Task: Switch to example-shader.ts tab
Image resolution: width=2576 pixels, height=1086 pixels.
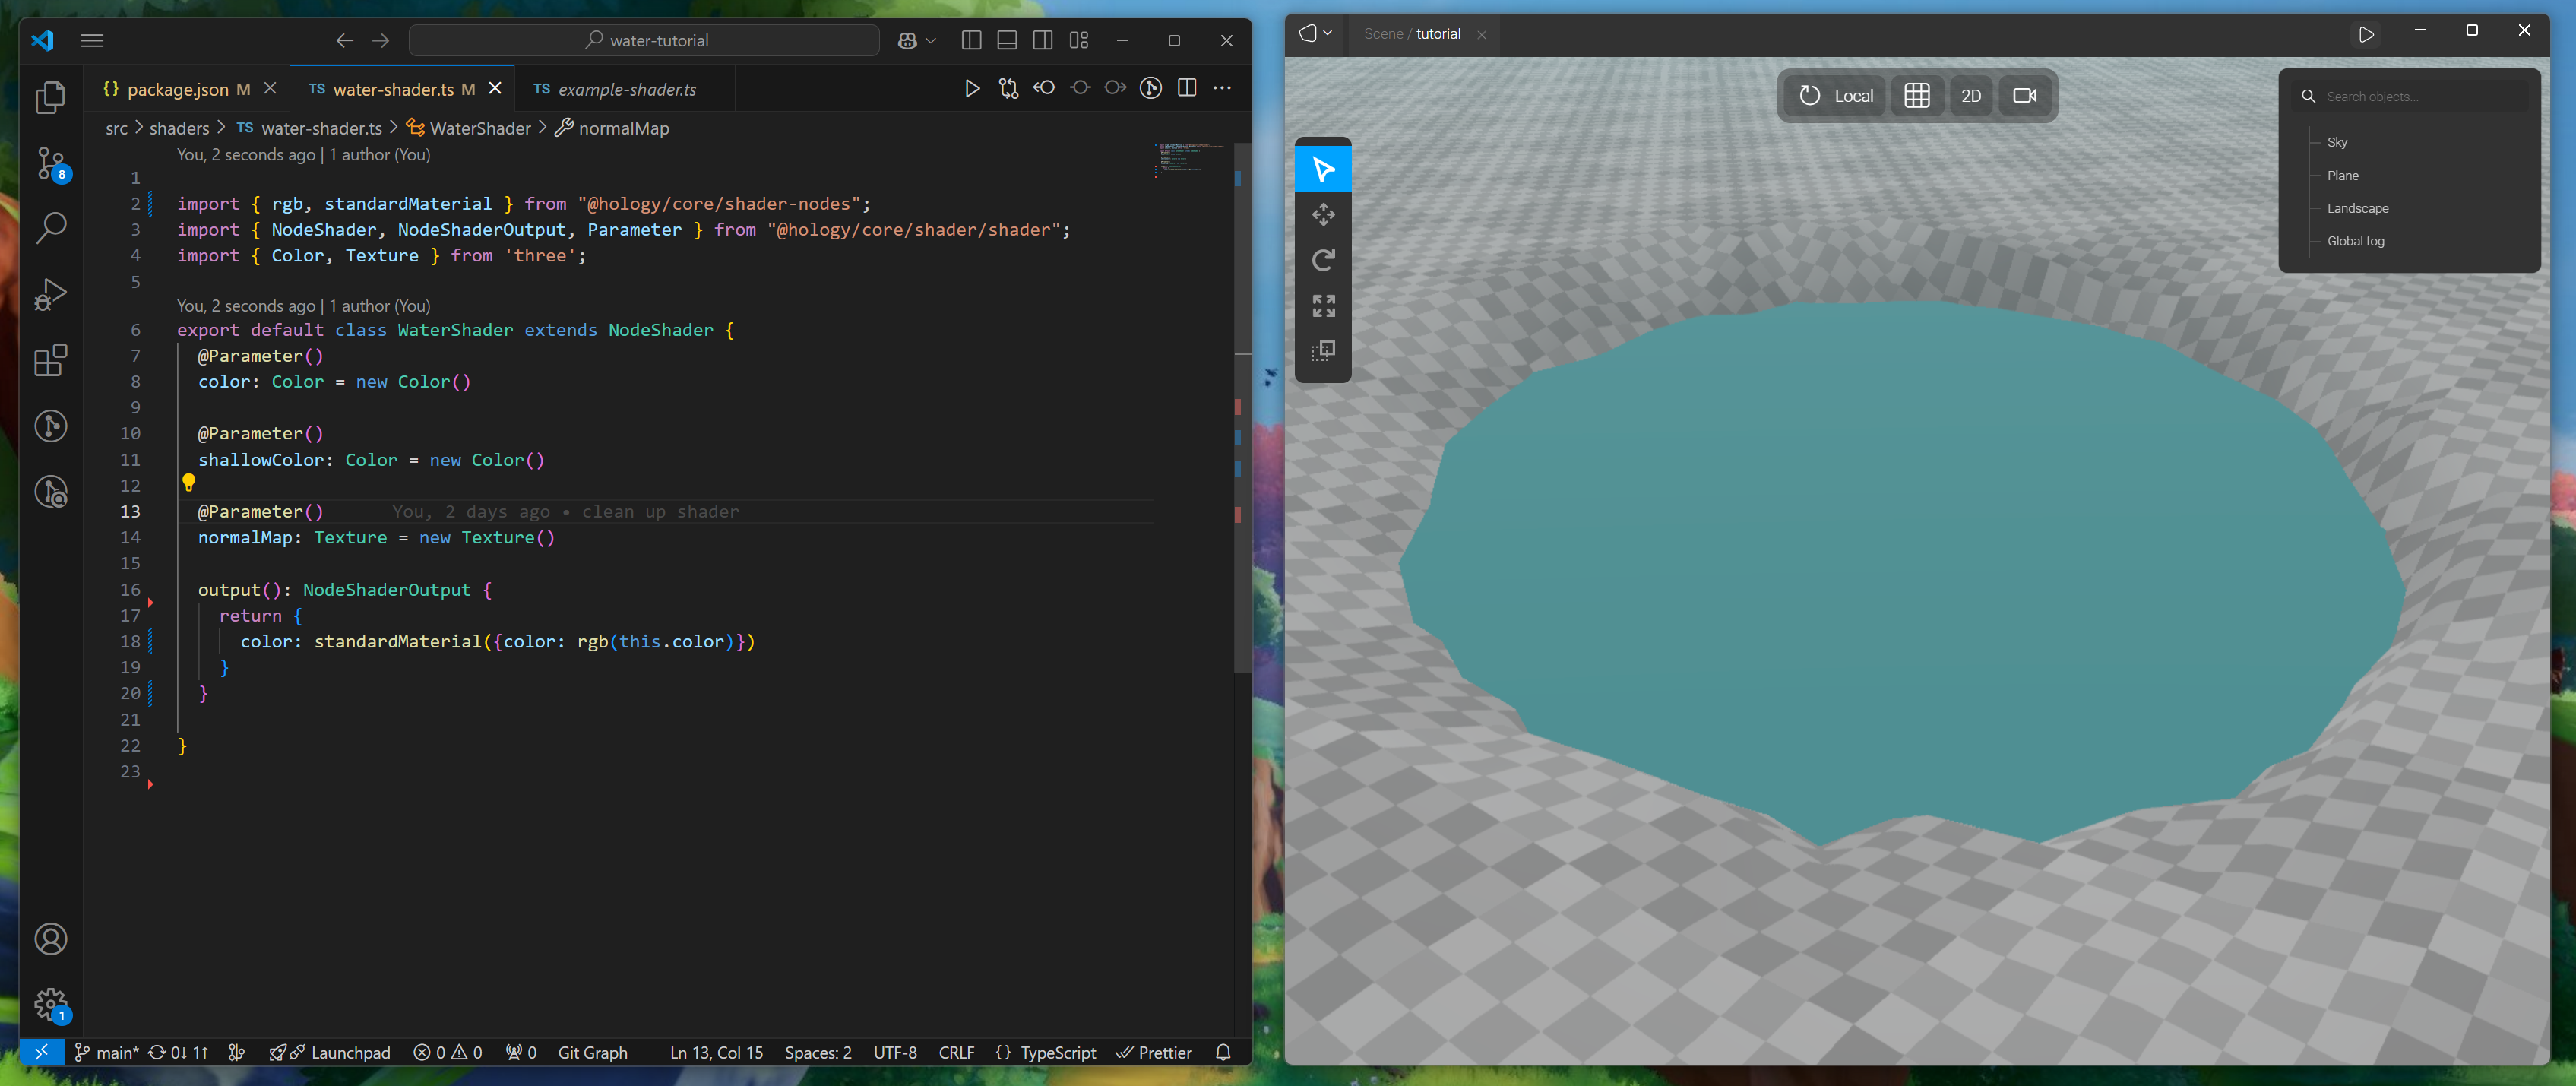Action: 626,89
